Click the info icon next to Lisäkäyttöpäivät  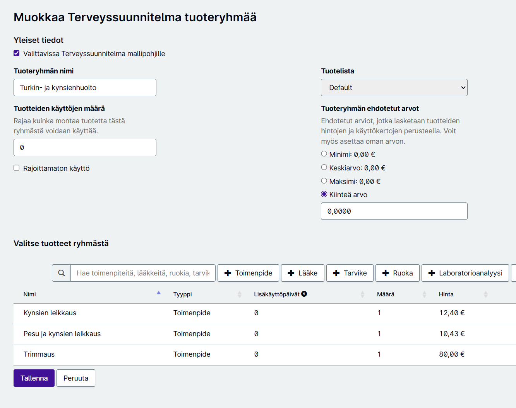[x=304, y=294]
